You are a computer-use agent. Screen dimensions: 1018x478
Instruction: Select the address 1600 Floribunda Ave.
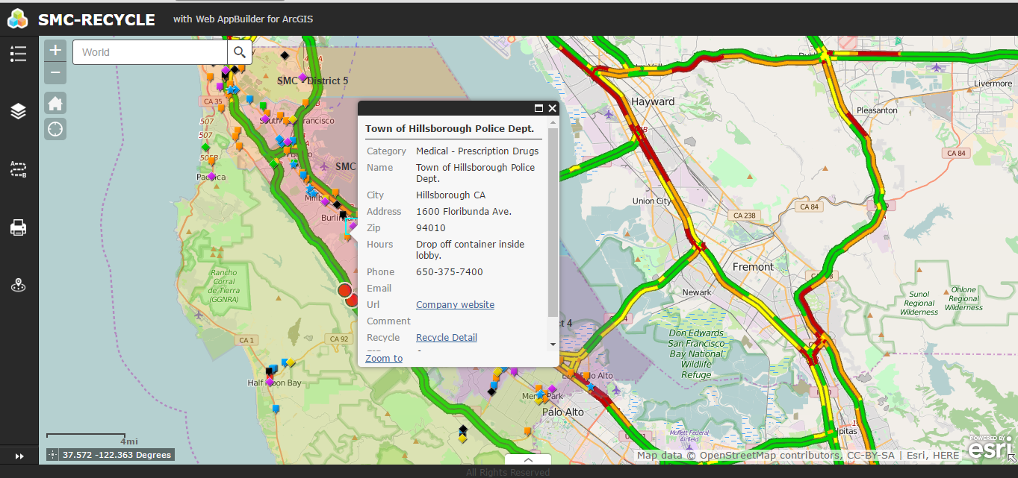[464, 211]
